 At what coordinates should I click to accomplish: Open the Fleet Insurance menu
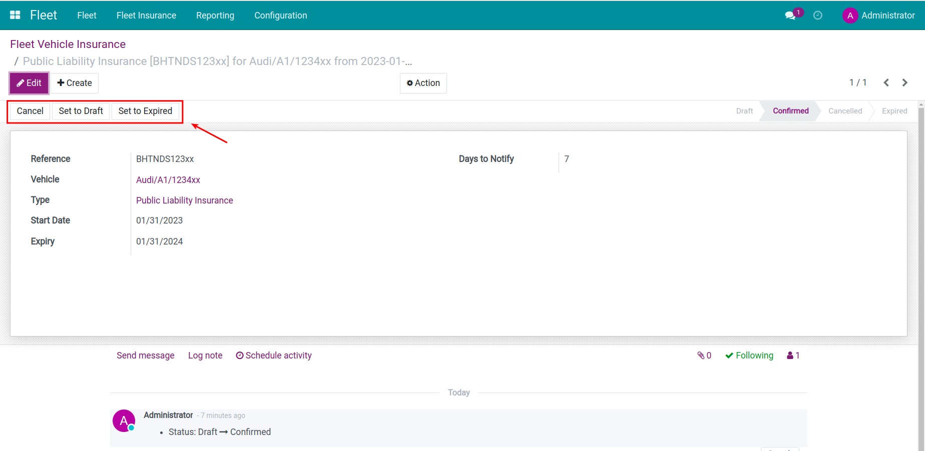tap(146, 15)
